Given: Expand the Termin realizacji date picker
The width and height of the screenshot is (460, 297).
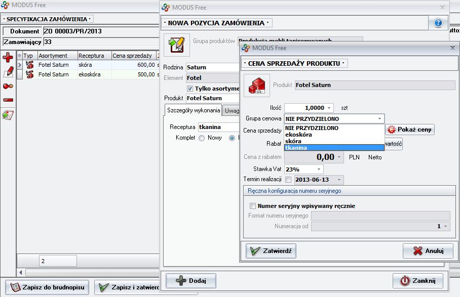Looking at the screenshot, I should pos(339,180).
